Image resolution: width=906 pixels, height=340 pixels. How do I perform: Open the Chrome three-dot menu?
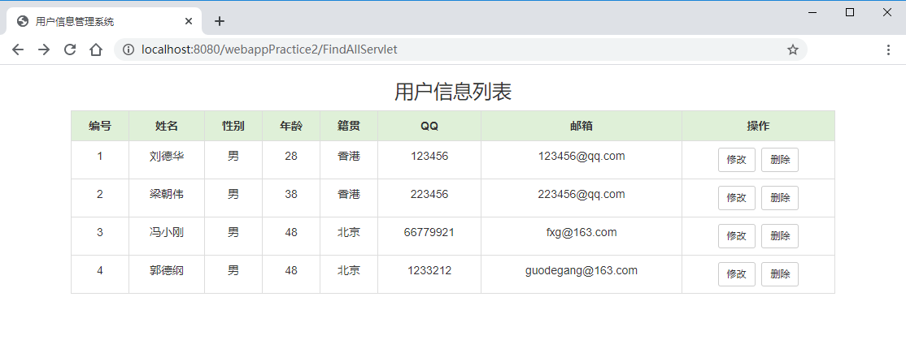(889, 49)
